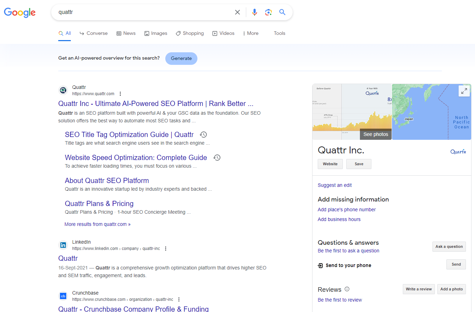
Task: Open About Quattr SEO Platform link
Action: 107,181
